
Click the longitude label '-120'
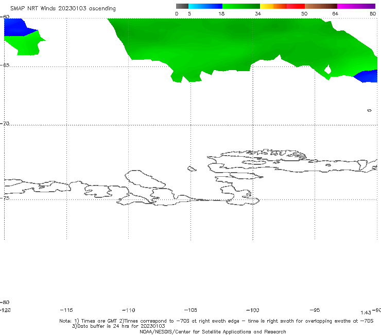pos(5,310)
